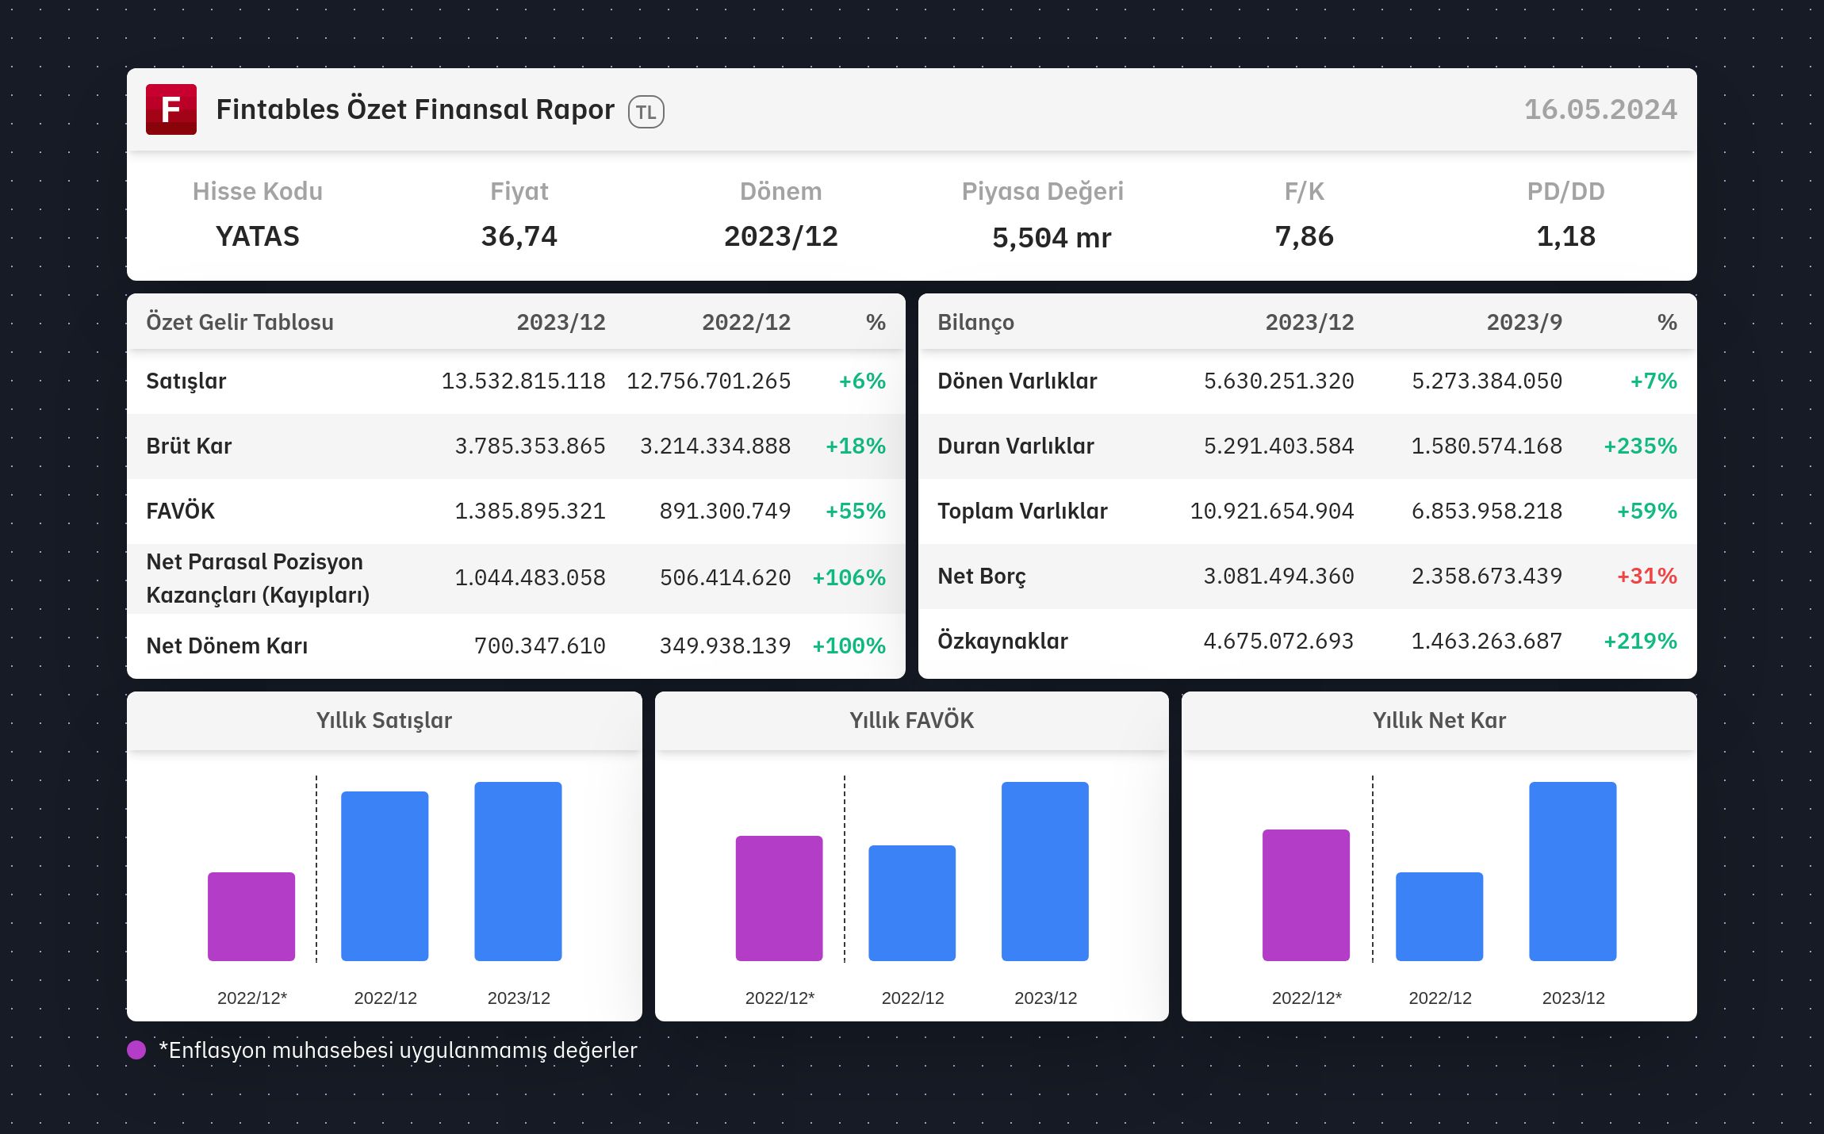Click the equity value 4.675.072.693
The image size is (1824, 1134).
pos(1279,641)
